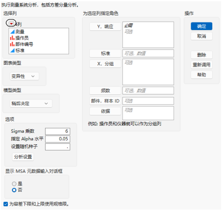Click the red nominal icon beside 部件编号
The image size is (222, 210).
tap(12, 44)
